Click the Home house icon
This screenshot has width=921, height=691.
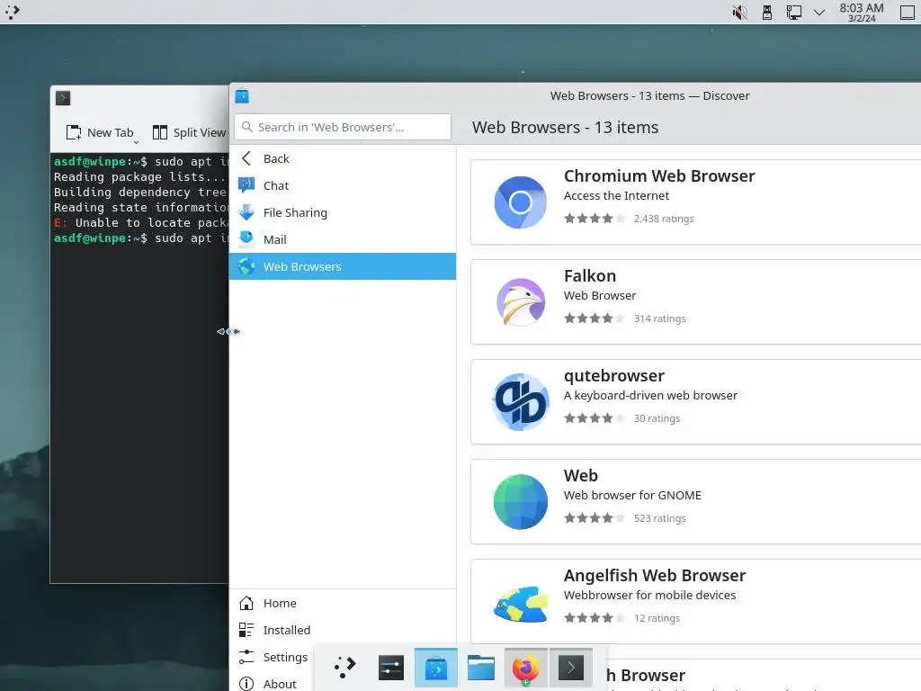click(246, 604)
